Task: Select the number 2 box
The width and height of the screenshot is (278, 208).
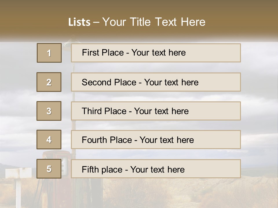Action: pos(49,82)
